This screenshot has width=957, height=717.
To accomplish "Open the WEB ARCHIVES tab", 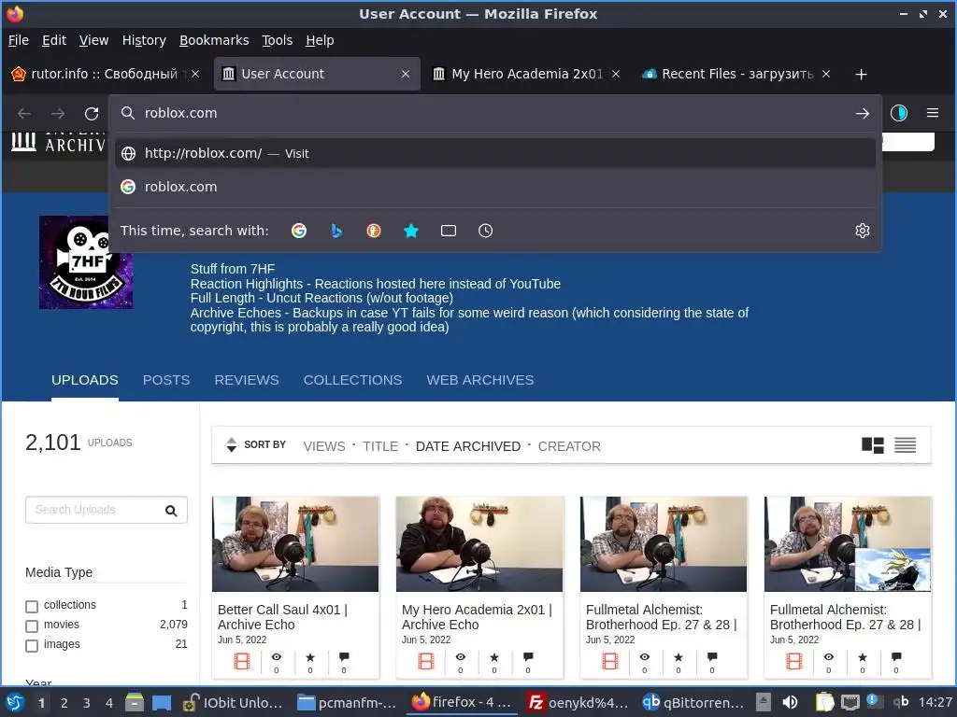I will (480, 380).
